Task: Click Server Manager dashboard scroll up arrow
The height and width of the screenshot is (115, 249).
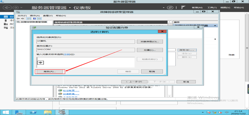Action: pyautogui.click(x=247, y=13)
